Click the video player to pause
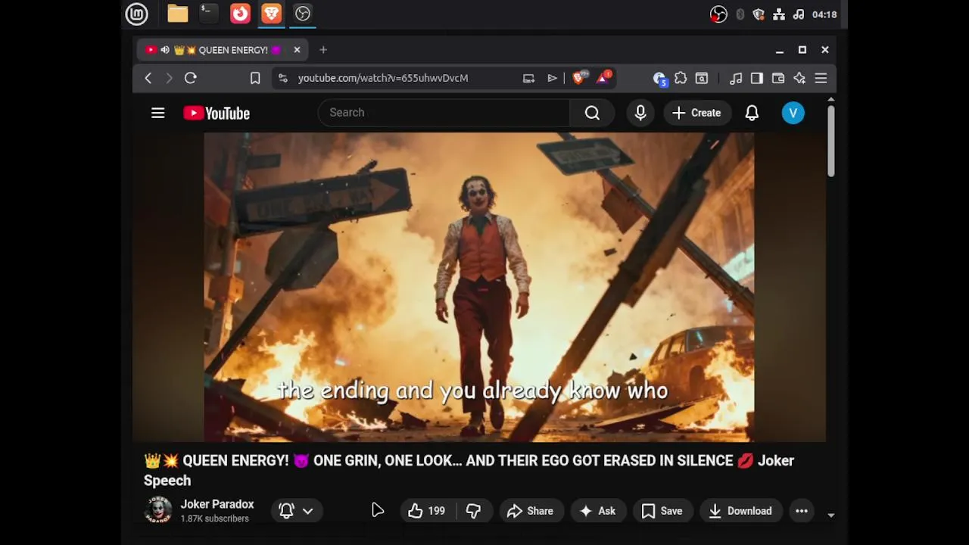 [478, 287]
